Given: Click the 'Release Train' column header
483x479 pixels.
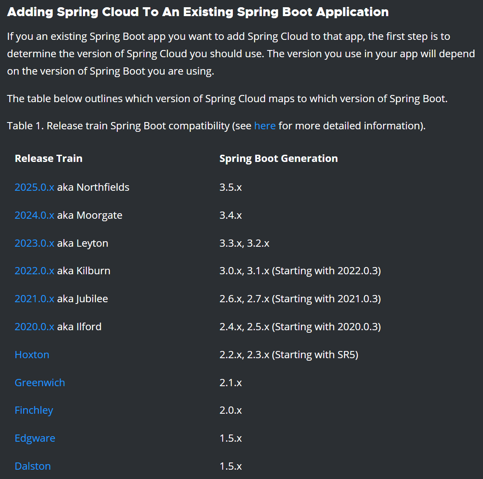Looking at the screenshot, I should [x=49, y=159].
